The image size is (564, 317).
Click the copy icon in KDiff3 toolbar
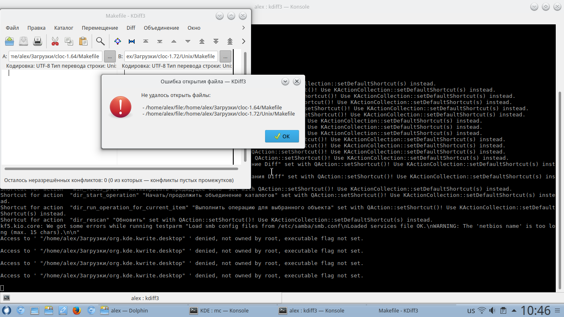69,41
